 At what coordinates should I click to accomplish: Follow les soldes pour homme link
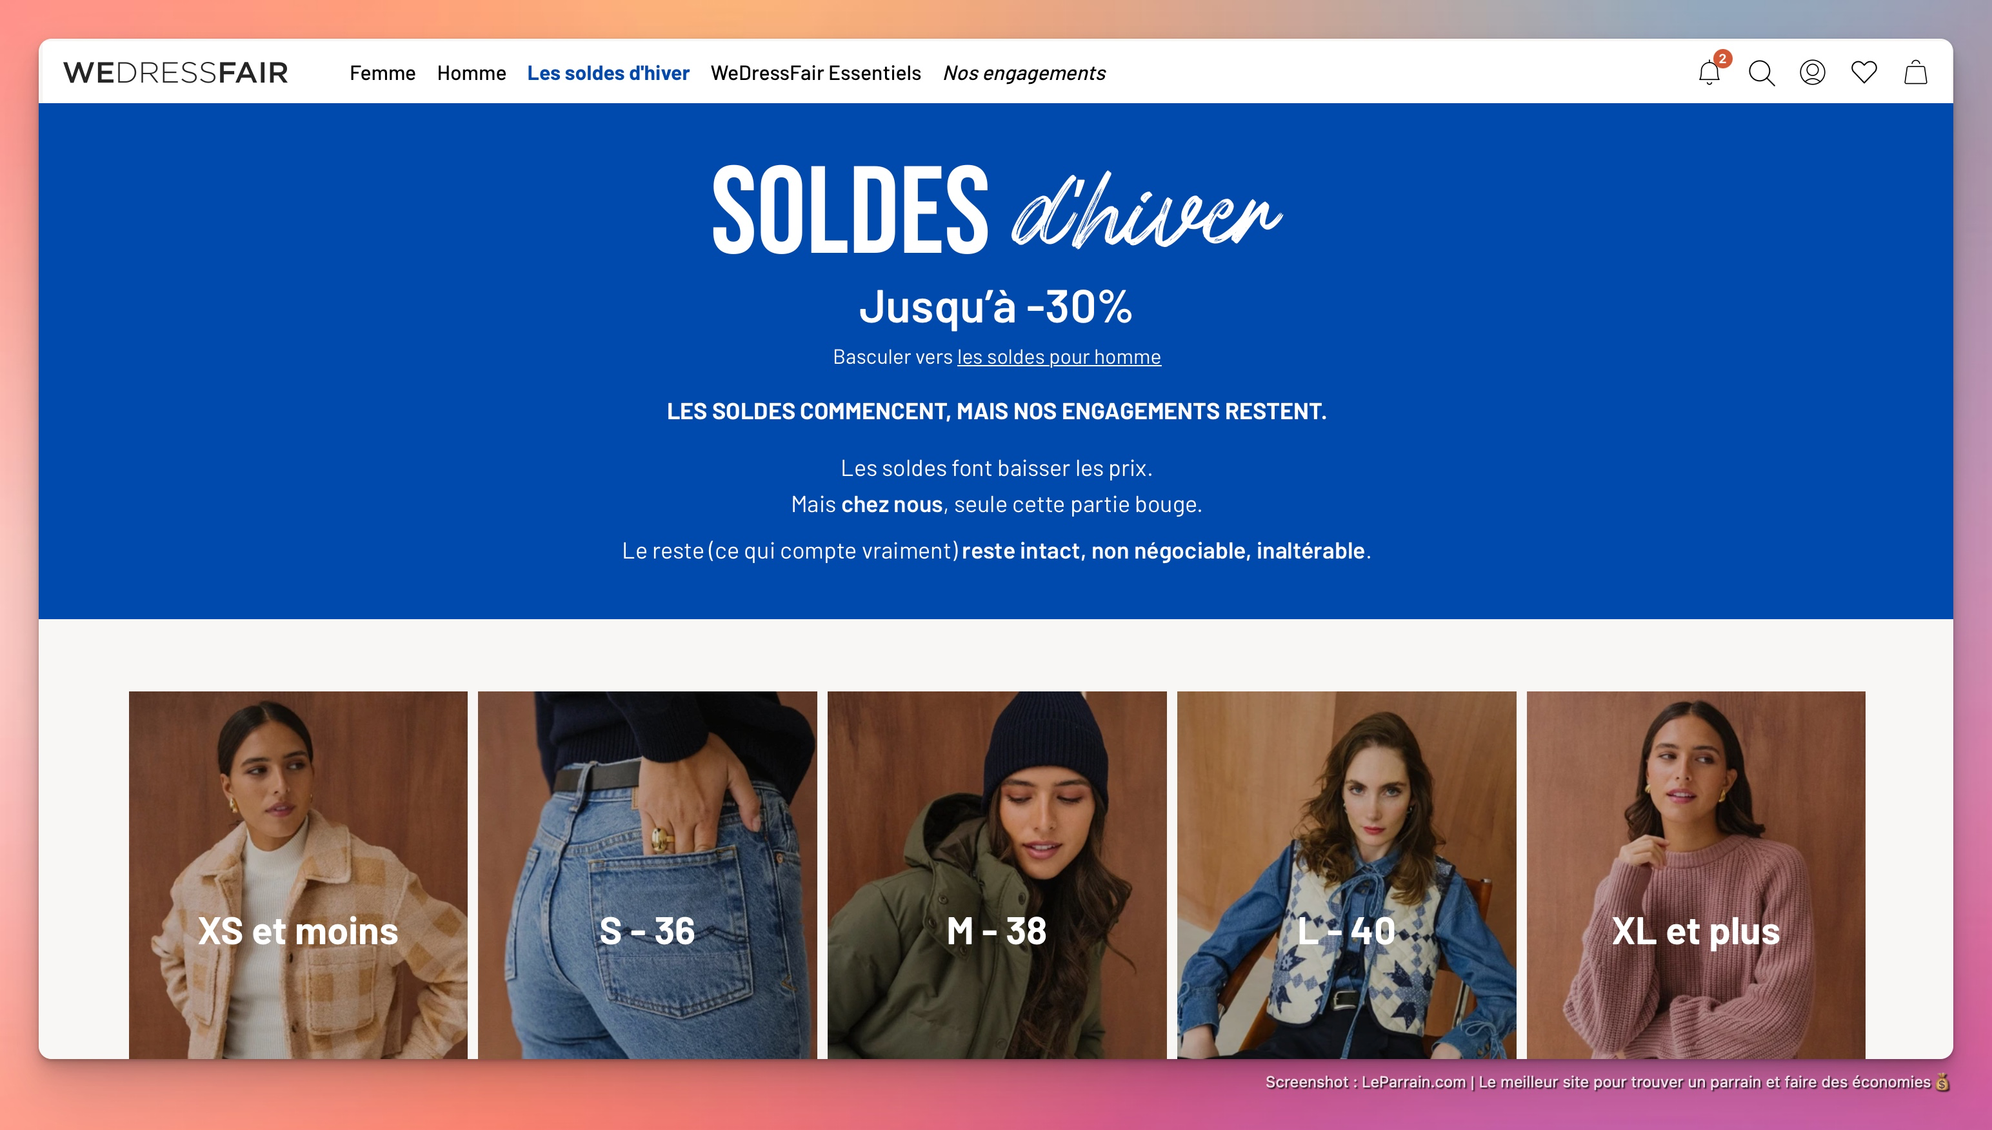coord(1059,357)
